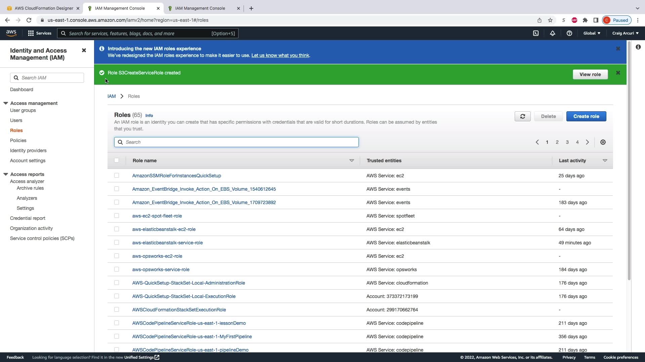Click the View role button

[x=590, y=74]
